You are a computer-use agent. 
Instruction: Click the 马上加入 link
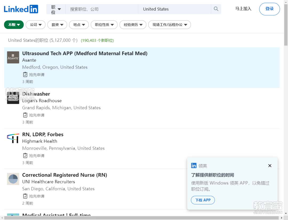(243, 9)
